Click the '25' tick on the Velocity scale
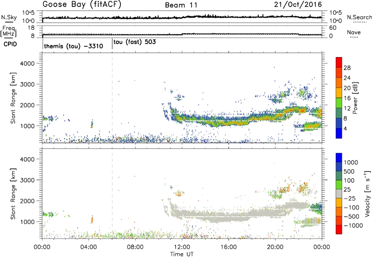 (347, 190)
